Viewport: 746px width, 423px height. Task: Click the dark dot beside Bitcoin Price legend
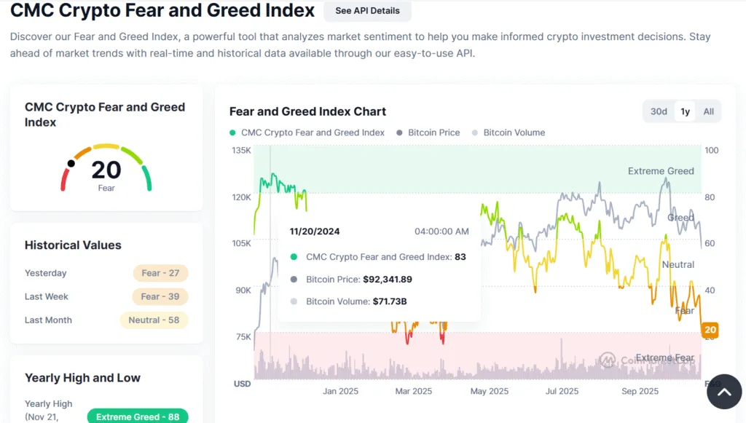pyautogui.click(x=398, y=133)
